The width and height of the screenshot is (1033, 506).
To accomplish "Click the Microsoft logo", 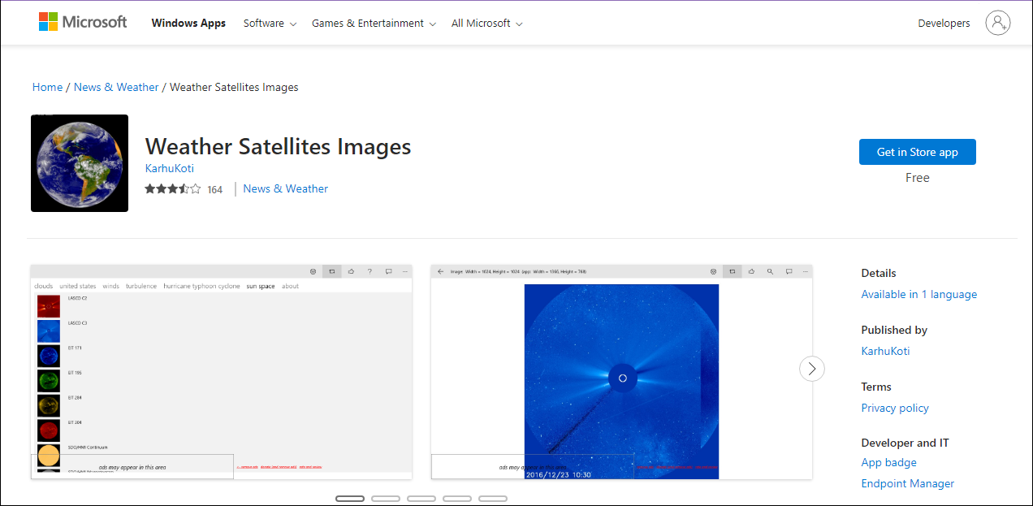I will (x=82, y=21).
